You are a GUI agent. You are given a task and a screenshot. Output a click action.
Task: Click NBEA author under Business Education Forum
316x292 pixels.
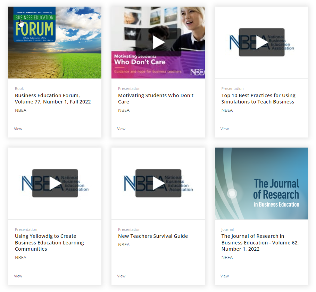pos(20,110)
